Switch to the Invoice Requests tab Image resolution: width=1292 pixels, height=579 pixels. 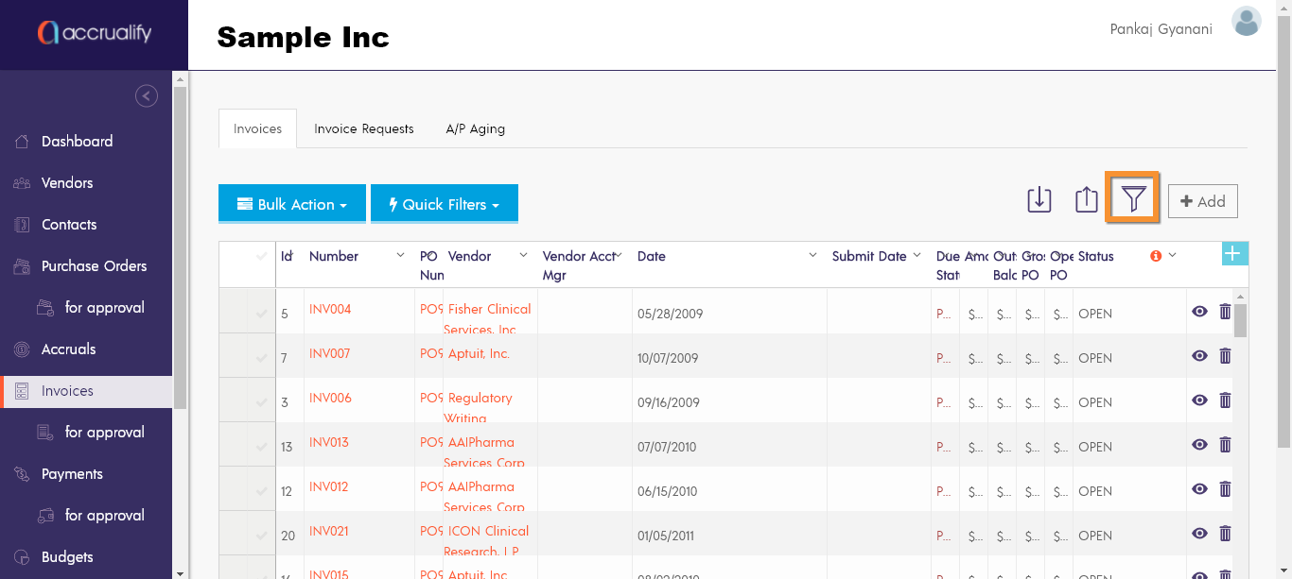(363, 128)
